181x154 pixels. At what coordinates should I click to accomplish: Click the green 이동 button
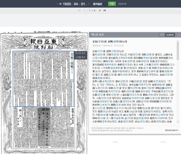coord(112,4)
